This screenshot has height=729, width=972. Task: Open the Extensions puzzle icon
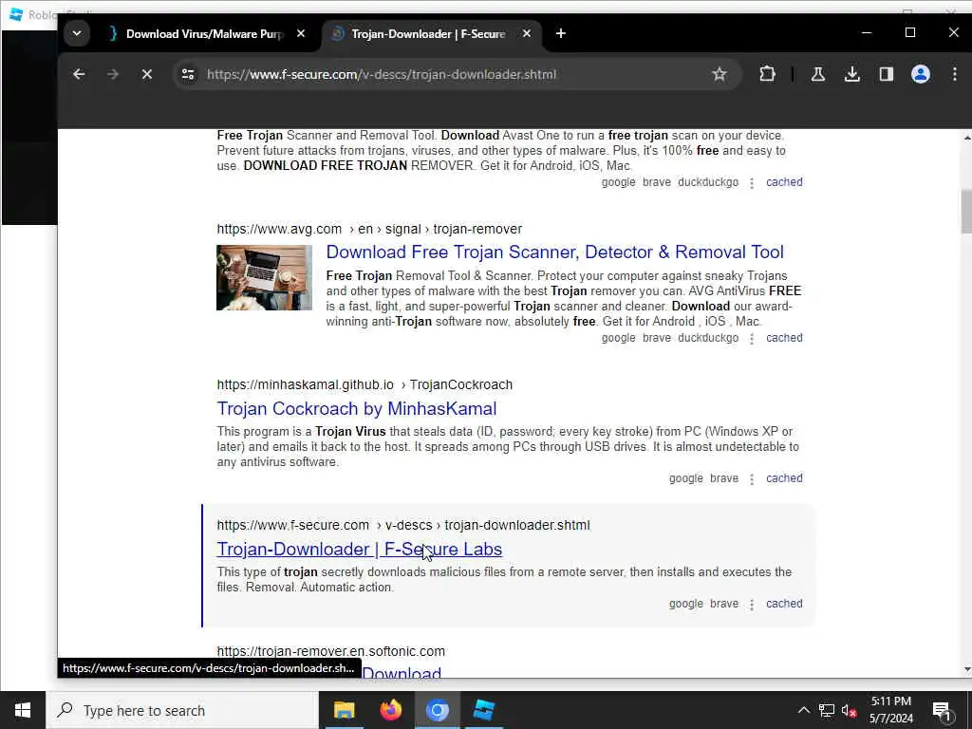tap(767, 74)
